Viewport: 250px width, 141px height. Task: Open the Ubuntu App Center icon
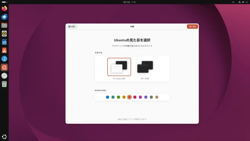(4, 50)
